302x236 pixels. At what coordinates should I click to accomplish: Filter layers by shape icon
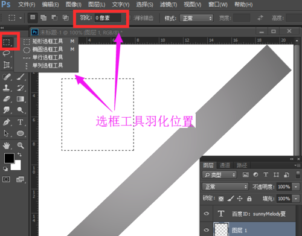276,174
